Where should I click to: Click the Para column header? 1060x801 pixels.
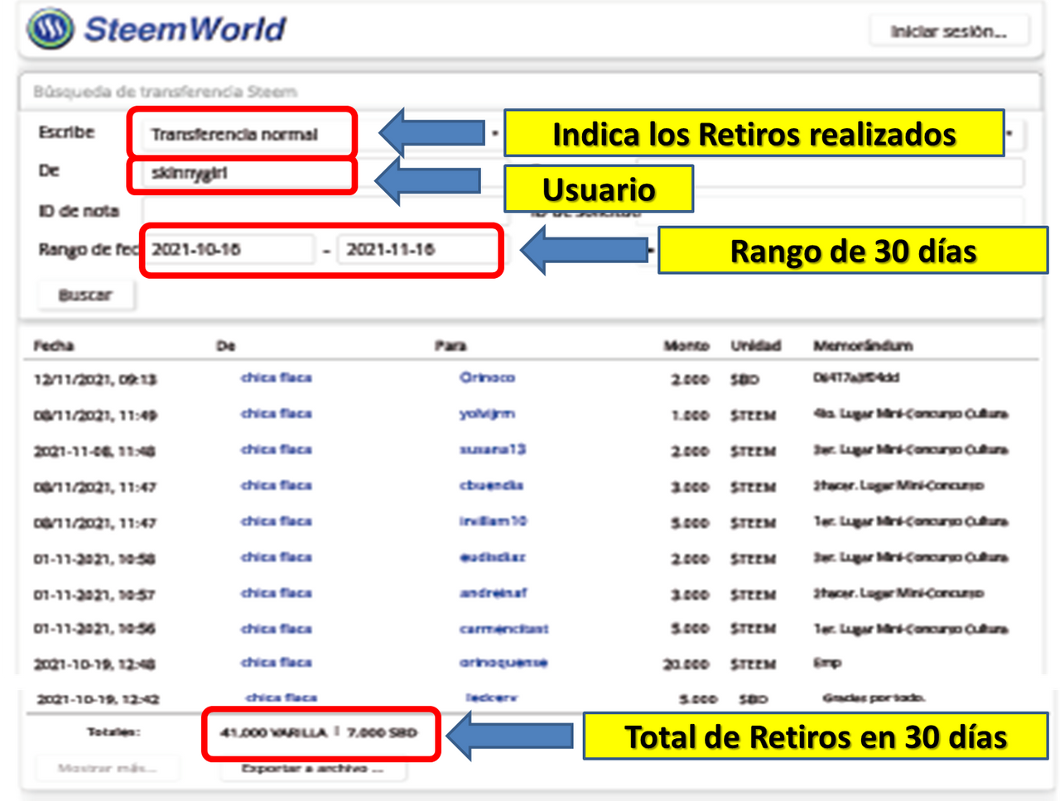pos(450,346)
